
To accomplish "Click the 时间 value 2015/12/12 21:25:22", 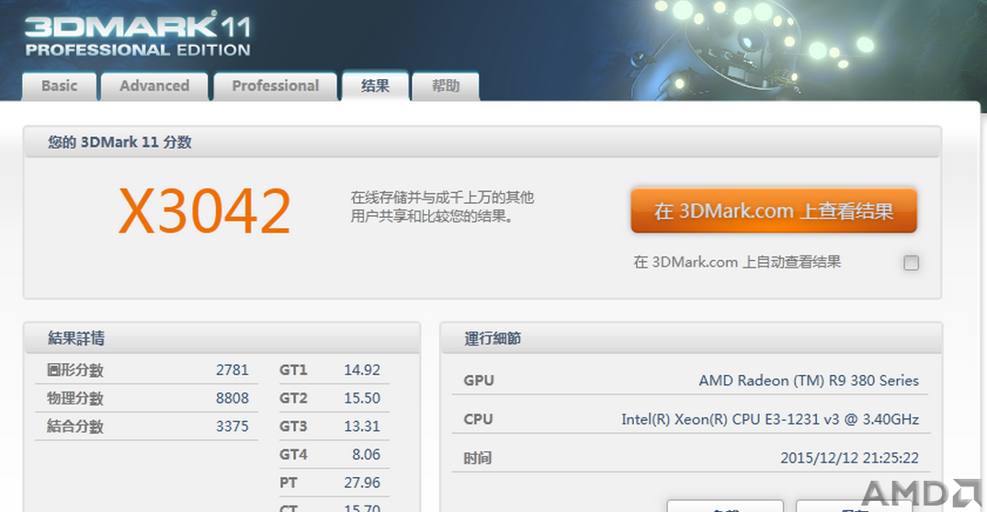I will pyautogui.click(x=849, y=458).
